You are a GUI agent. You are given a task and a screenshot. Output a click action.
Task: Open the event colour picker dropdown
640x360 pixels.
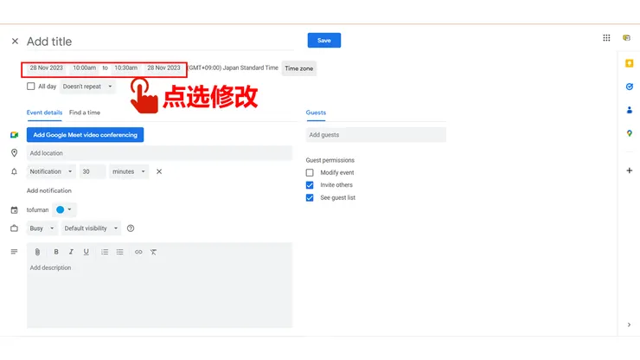click(x=65, y=209)
